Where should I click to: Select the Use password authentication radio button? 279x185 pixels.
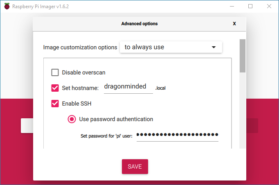click(72, 119)
